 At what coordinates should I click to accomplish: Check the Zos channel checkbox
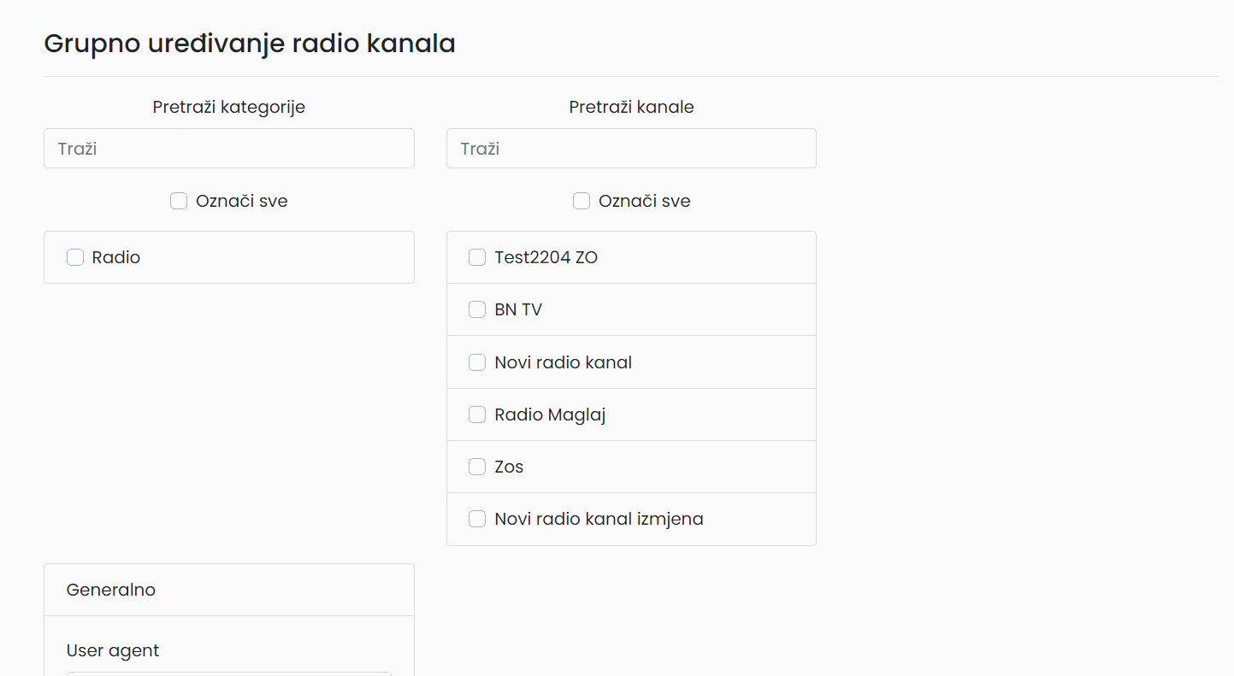click(477, 467)
